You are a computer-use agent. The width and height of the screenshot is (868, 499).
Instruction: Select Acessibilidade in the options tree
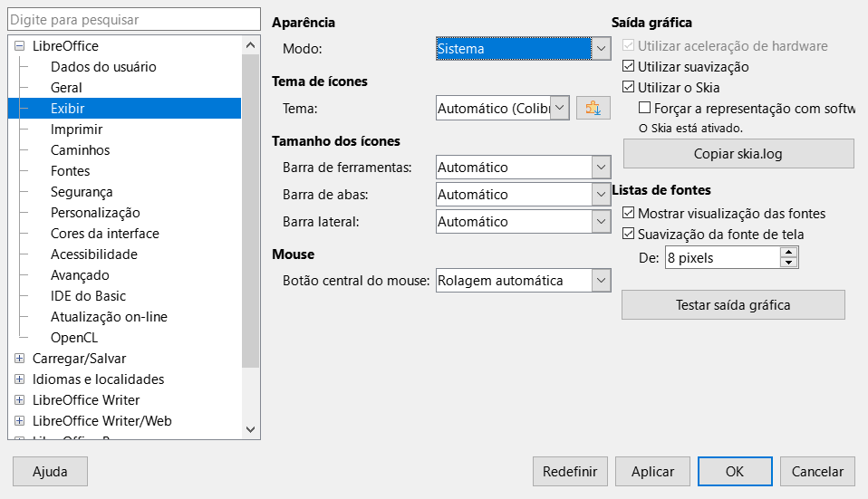pos(94,254)
